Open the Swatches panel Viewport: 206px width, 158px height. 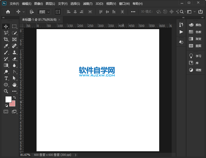pyautogui.click(x=196, y=32)
